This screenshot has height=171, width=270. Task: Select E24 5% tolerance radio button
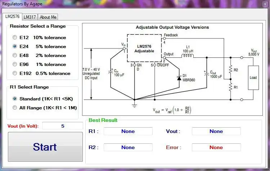click(x=15, y=46)
